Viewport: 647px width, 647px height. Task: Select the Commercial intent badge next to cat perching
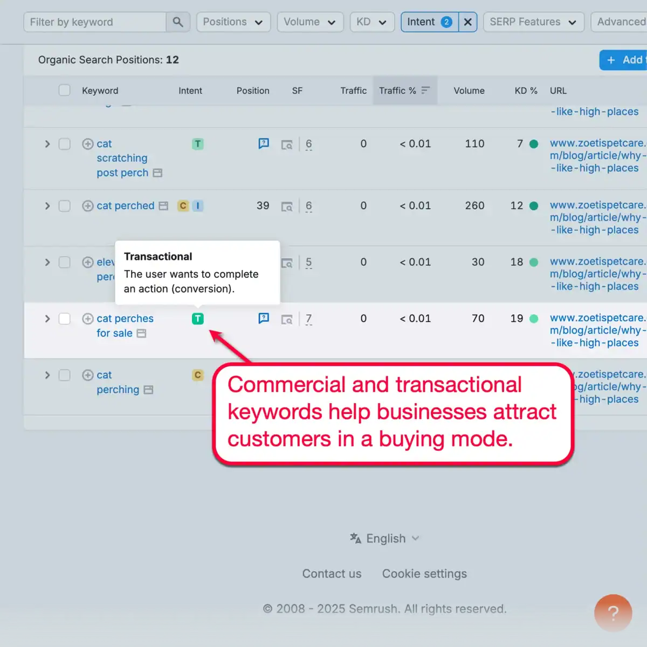[x=198, y=375]
